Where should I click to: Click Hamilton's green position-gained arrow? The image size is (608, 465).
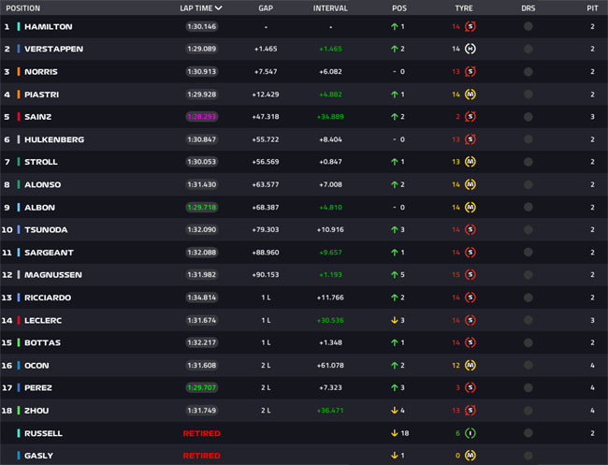[x=395, y=26]
